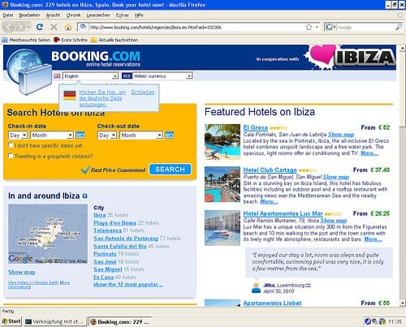The image size is (406, 327).
Task: Open the Aktuelle Nachrichten feed folder
Action: pos(114,40)
